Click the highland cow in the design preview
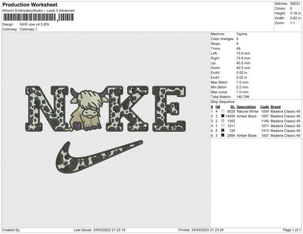The width and height of the screenshot is (303, 234). coord(87,109)
